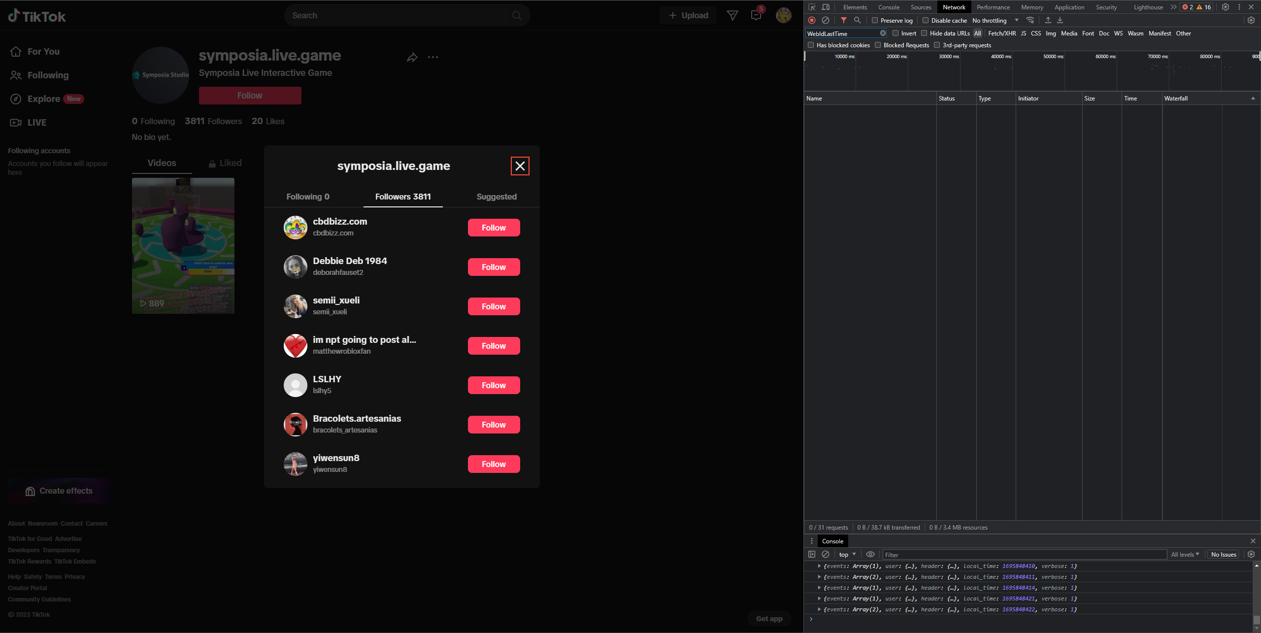Enable Disable cache checkbox
Screen dimensions: 1261x633
pos(926,20)
